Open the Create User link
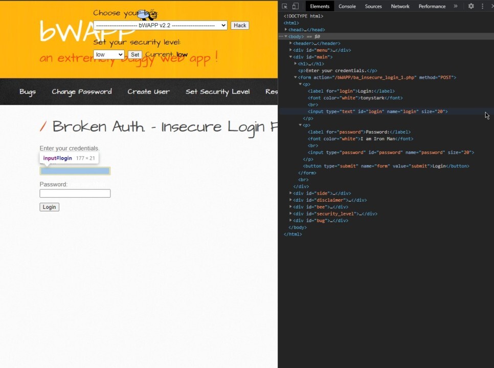The width and height of the screenshot is (494, 368). click(148, 92)
